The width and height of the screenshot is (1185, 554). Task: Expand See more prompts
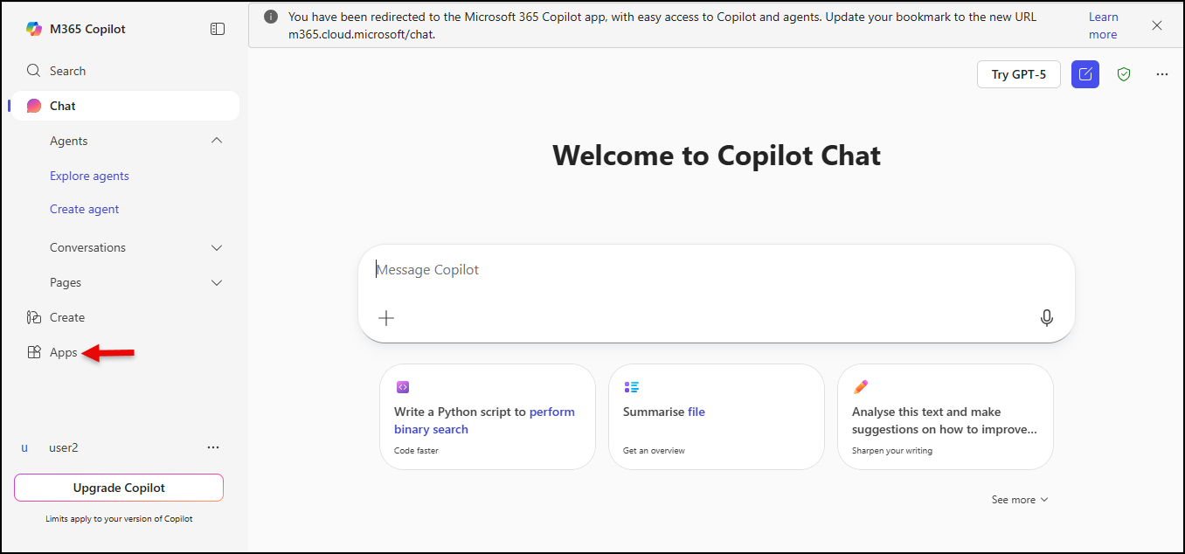[x=1020, y=500]
